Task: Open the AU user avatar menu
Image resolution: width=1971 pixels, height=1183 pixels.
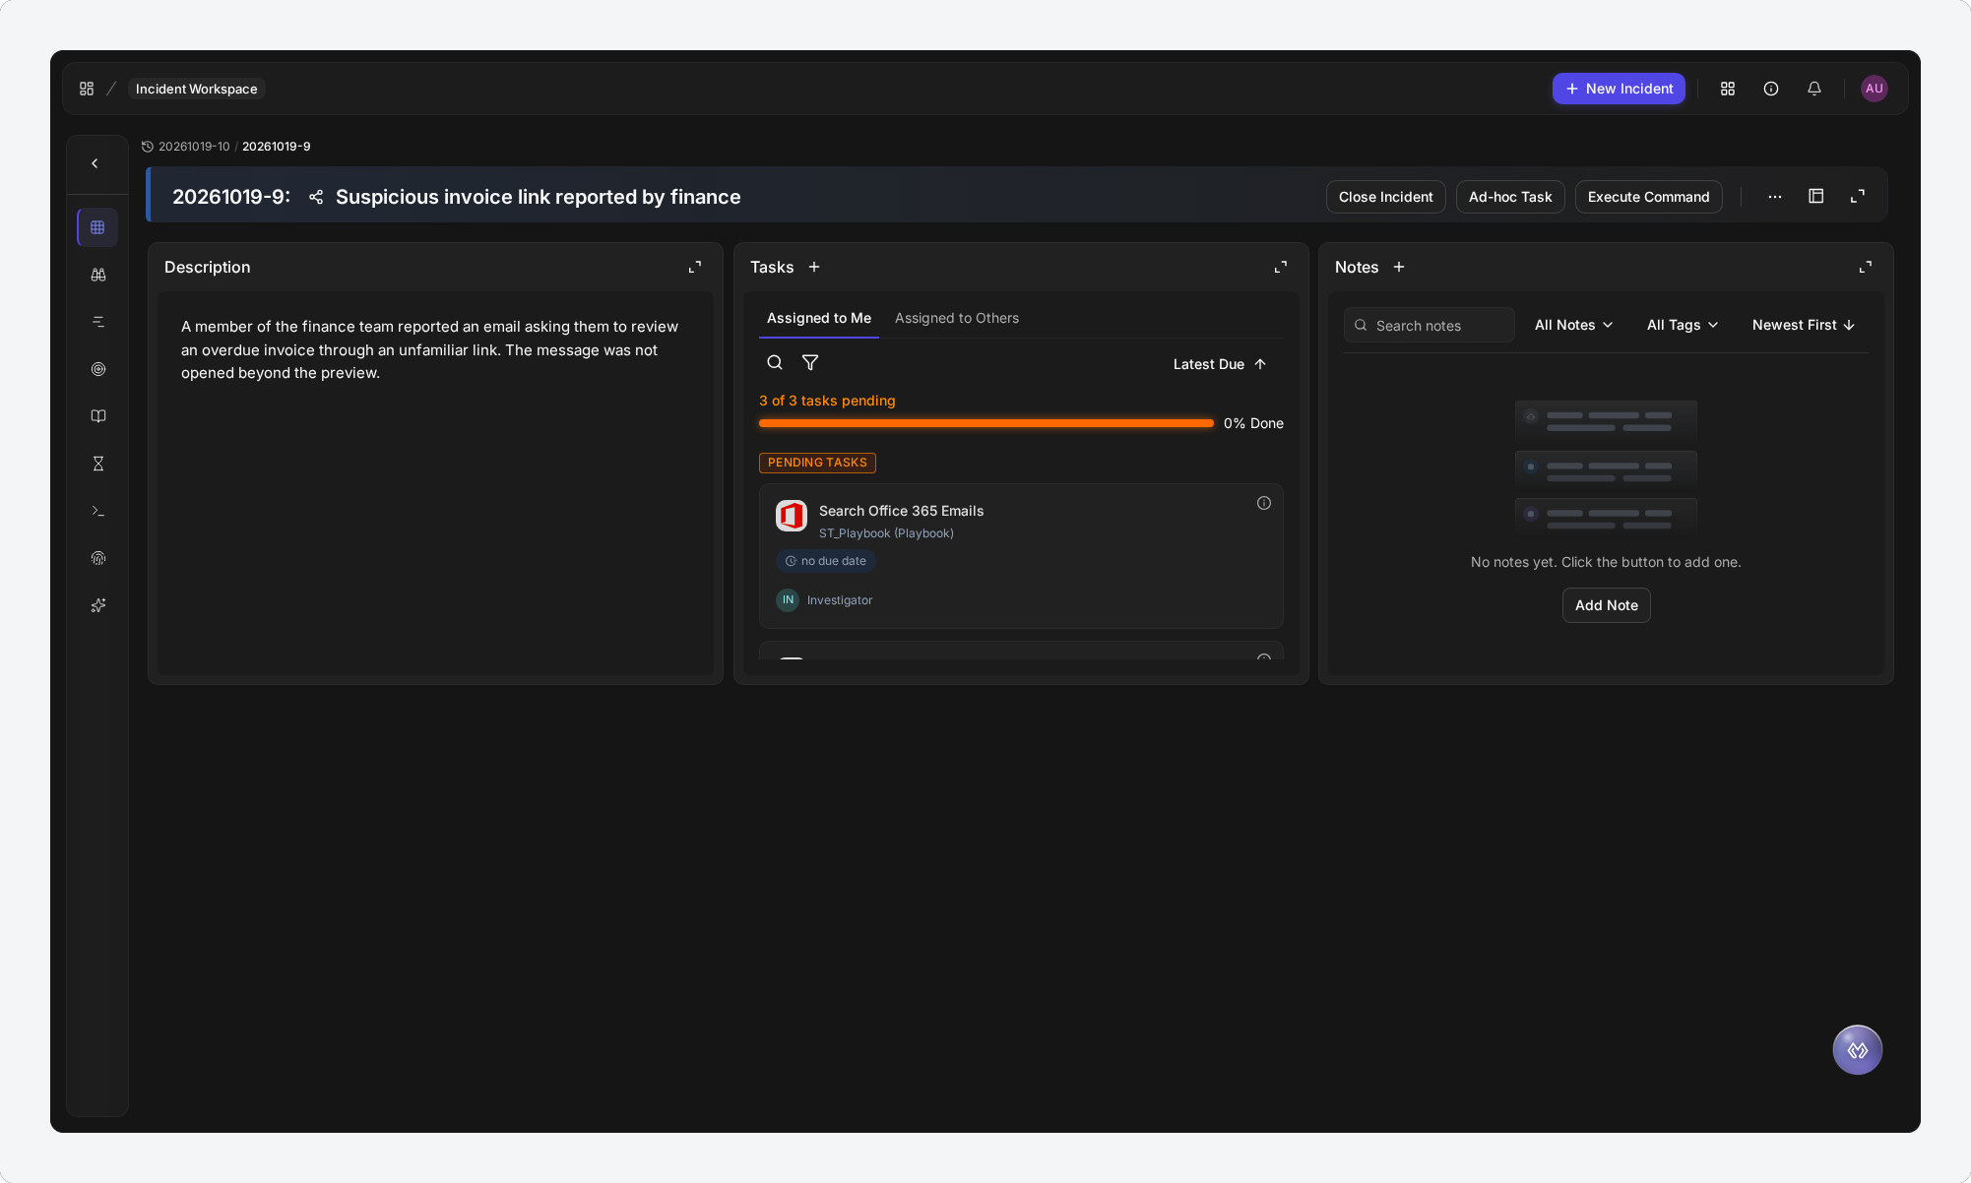Action: [1875, 89]
